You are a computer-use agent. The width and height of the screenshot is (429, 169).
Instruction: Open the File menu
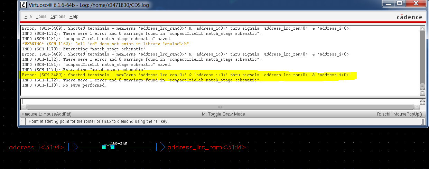pos(28,17)
